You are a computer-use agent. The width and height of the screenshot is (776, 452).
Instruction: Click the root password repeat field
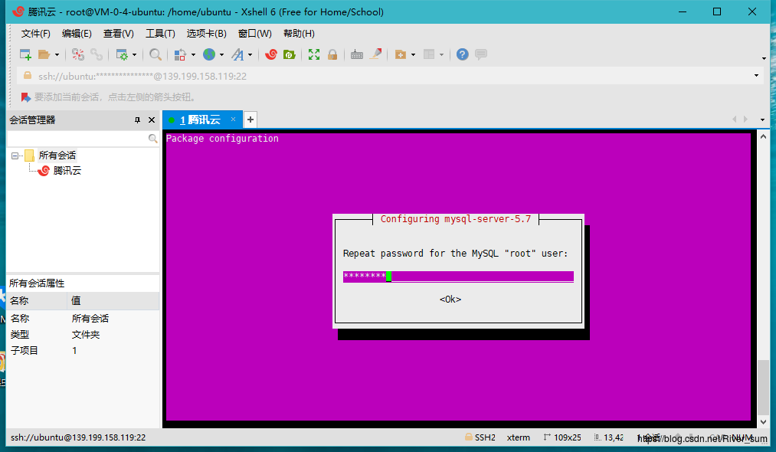pos(458,277)
